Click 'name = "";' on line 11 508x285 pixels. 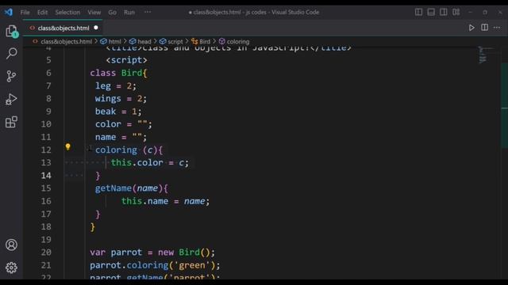[x=121, y=137]
